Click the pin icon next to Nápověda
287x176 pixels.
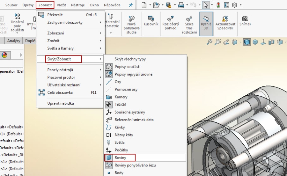point(131,5)
